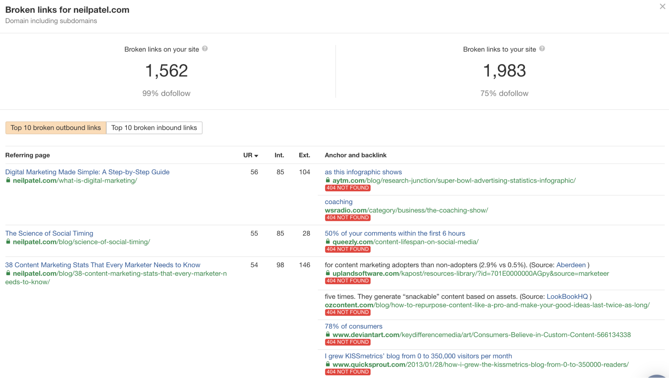Click 'coaching' anchor text

coord(338,202)
